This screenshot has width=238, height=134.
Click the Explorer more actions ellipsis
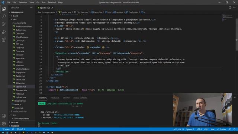pos(31,7)
